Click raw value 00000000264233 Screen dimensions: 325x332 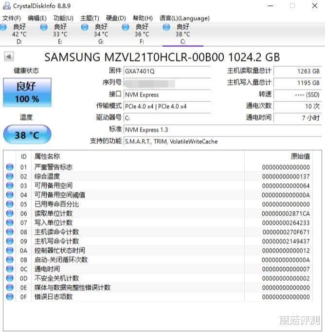point(286,223)
